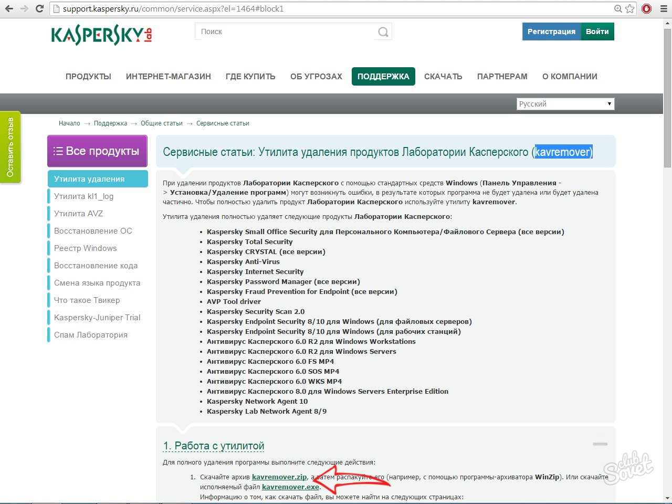
Task: Open the Kaspersky Lab logo
Action: (102, 35)
